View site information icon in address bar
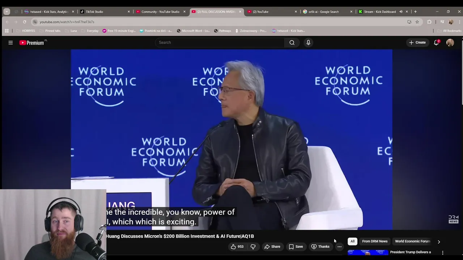The image size is (463, 260). (x=35, y=22)
